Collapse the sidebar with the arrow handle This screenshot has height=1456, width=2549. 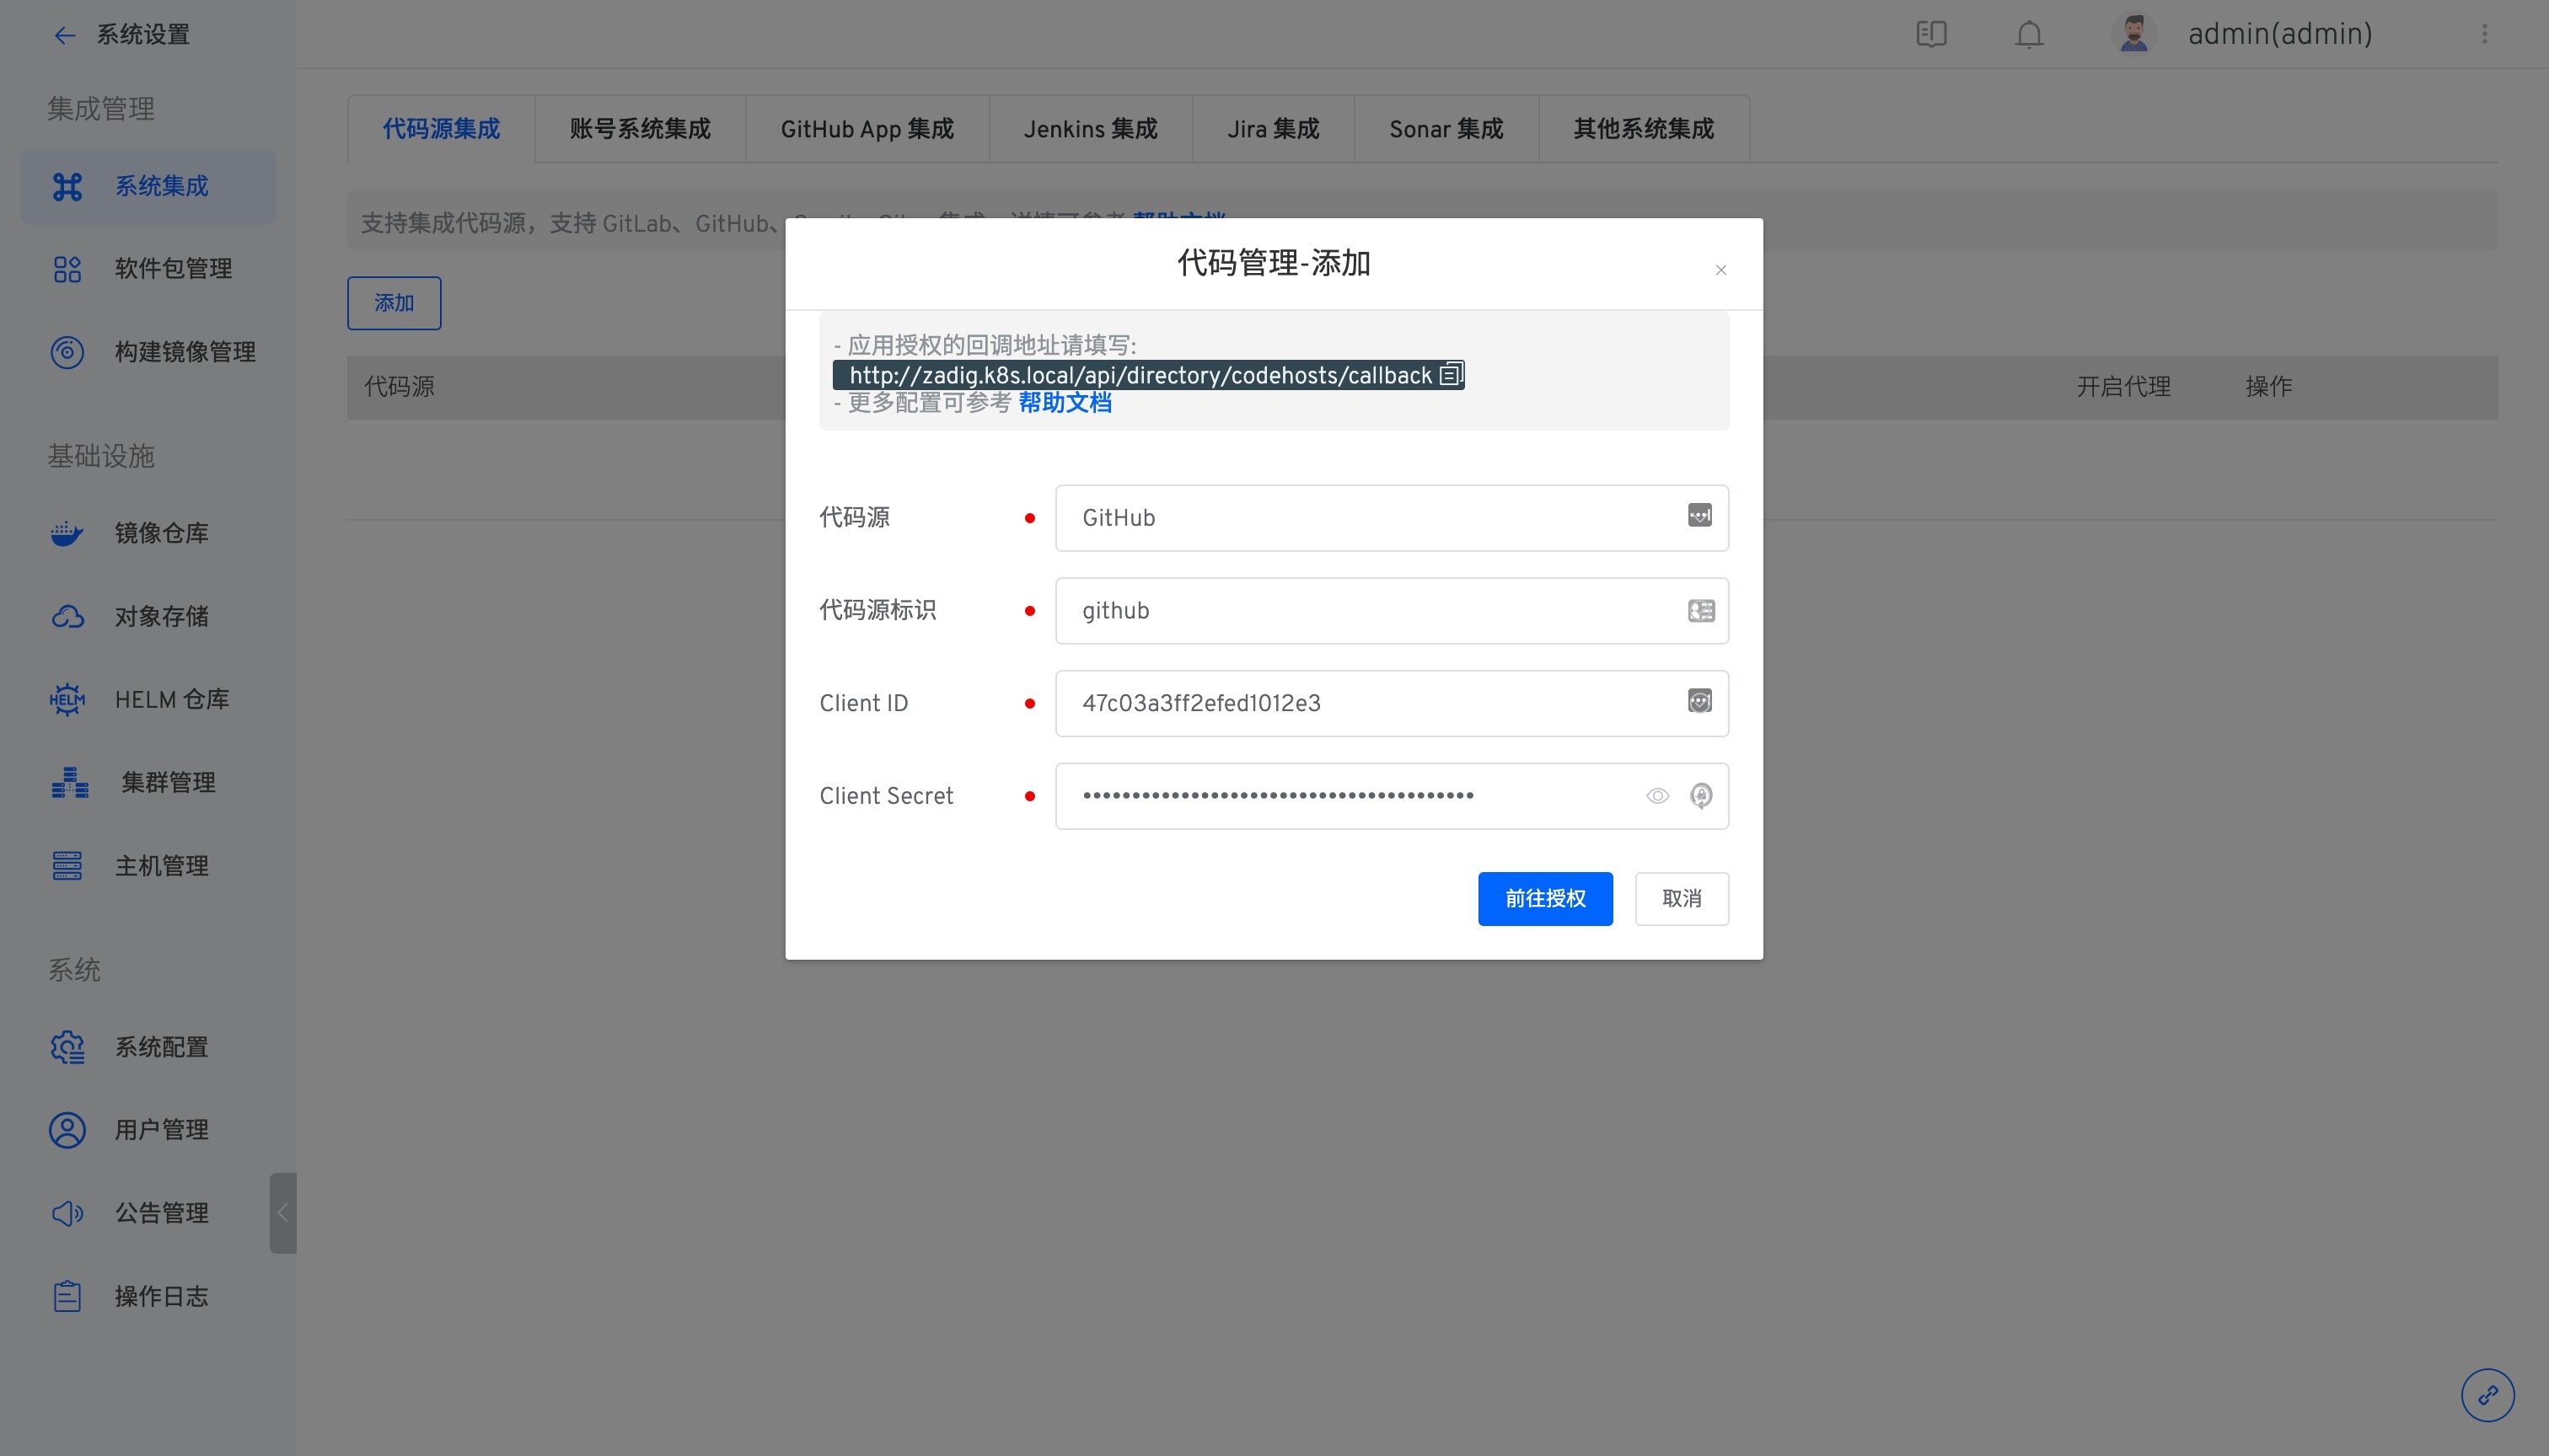click(283, 1213)
